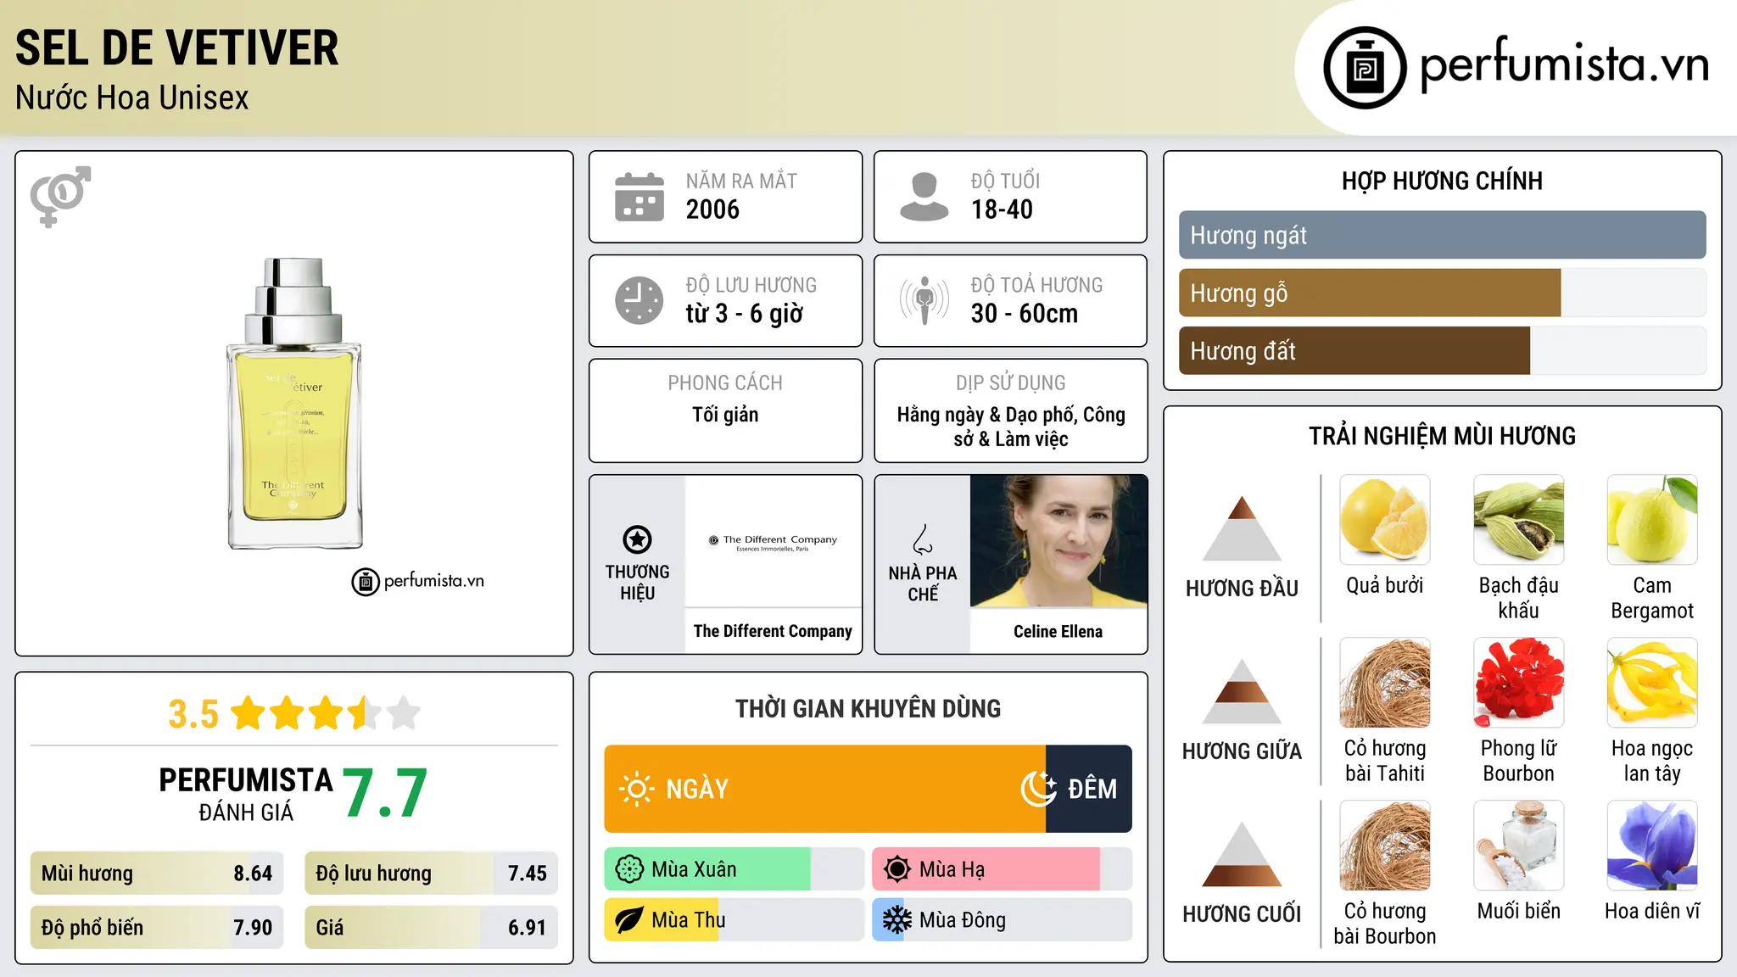
Task: Click the star badge brand icon
Action: pos(637,539)
